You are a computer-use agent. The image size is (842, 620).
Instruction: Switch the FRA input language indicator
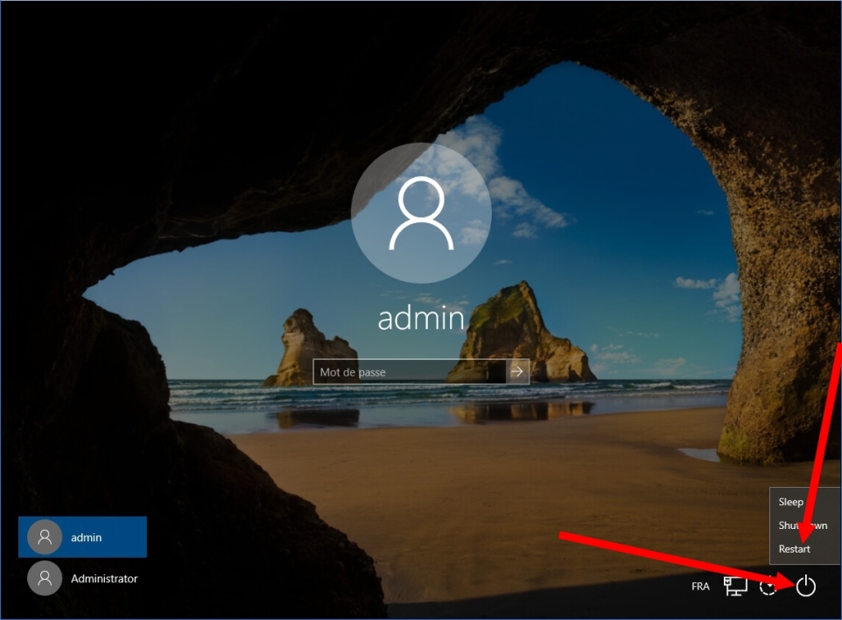(x=700, y=587)
